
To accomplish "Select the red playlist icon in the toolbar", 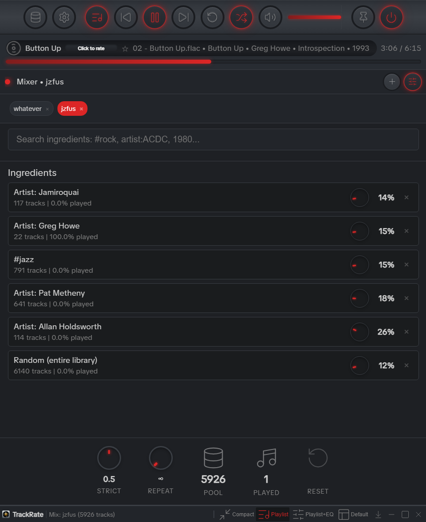I will 96,17.
